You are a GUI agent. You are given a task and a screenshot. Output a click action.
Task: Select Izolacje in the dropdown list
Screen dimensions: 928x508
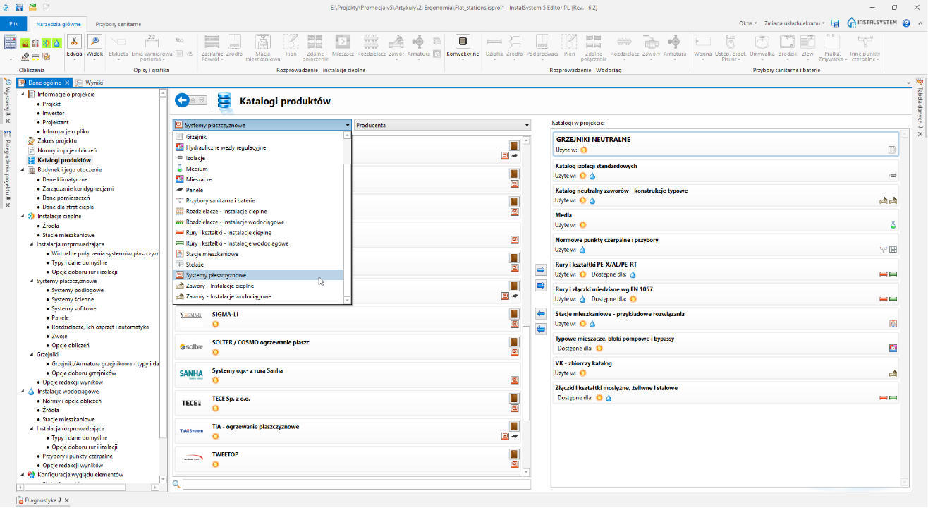[x=258, y=158]
